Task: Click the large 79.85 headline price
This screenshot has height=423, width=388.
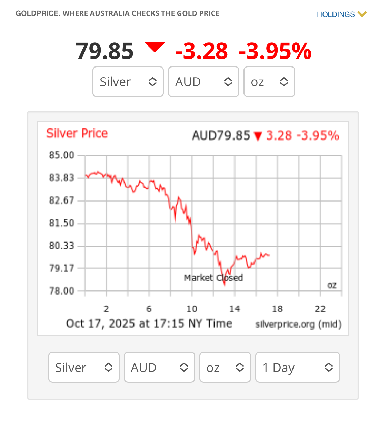Action: coord(105,51)
